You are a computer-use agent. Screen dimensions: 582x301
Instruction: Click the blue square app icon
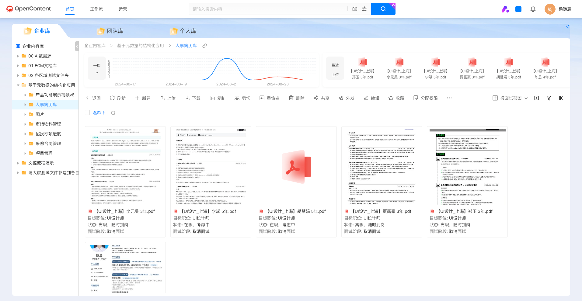point(518,9)
